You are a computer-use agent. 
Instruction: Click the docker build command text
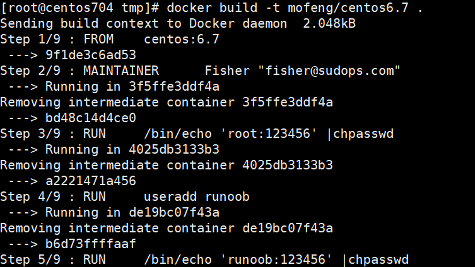pyautogui.click(x=295, y=8)
